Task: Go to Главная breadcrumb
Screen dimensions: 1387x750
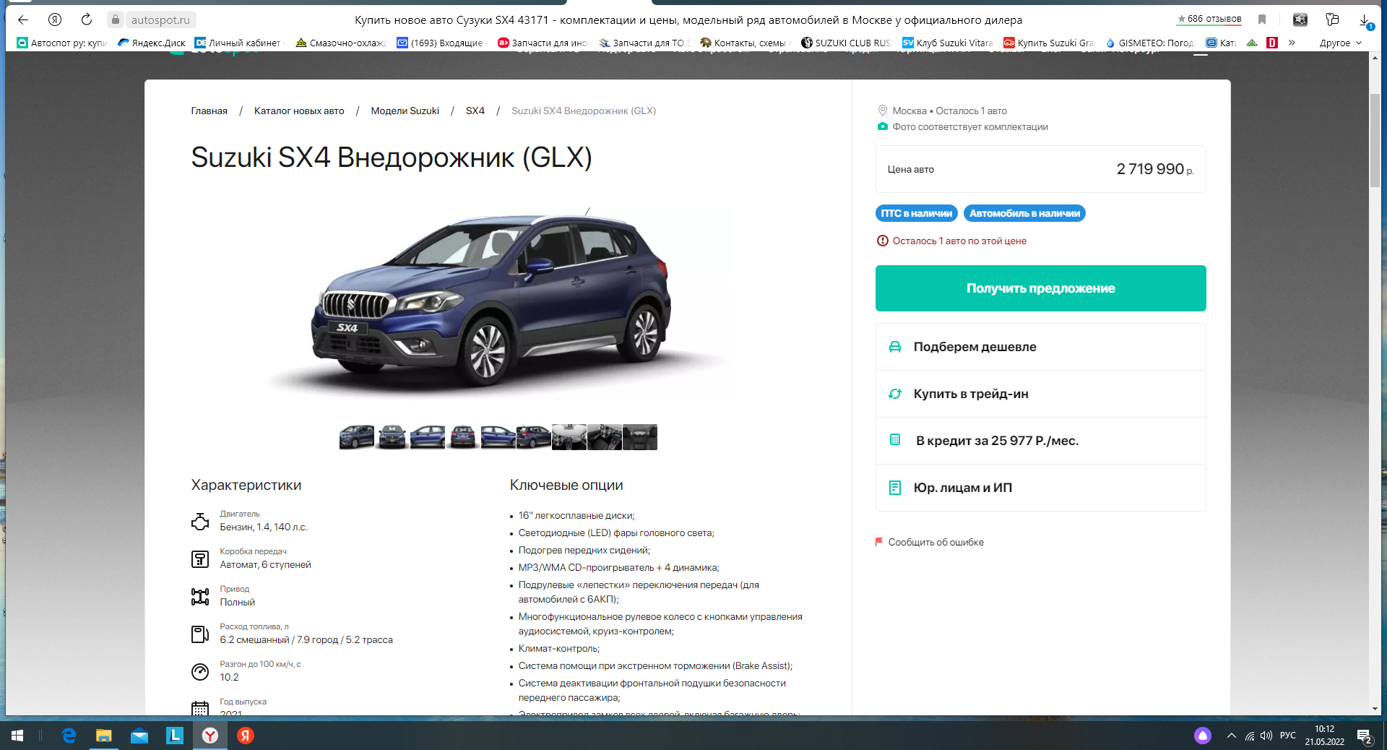Action: 209,111
